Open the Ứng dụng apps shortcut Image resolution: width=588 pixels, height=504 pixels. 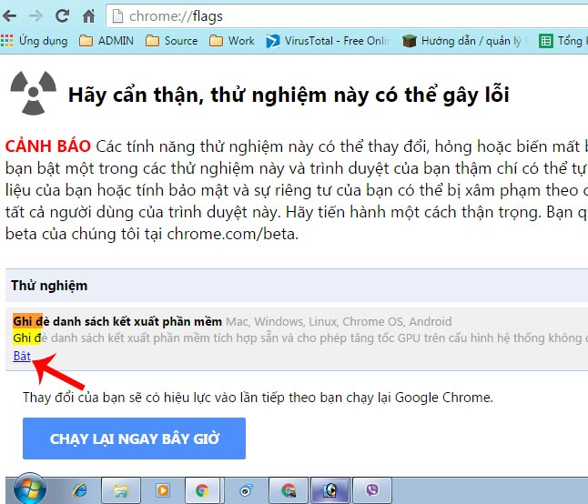click(x=34, y=40)
